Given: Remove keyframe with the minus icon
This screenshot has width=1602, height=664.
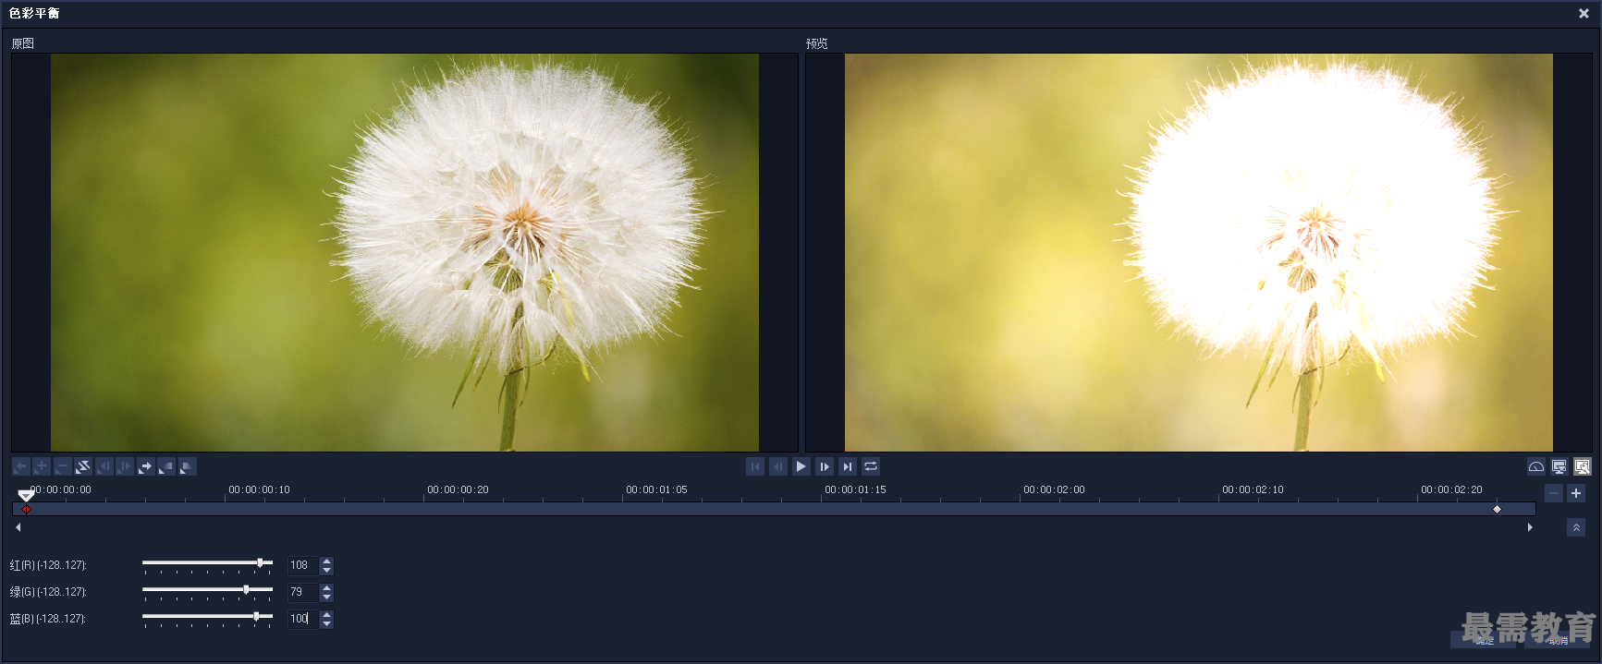Looking at the screenshot, I should pyautogui.click(x=62, y=467).
